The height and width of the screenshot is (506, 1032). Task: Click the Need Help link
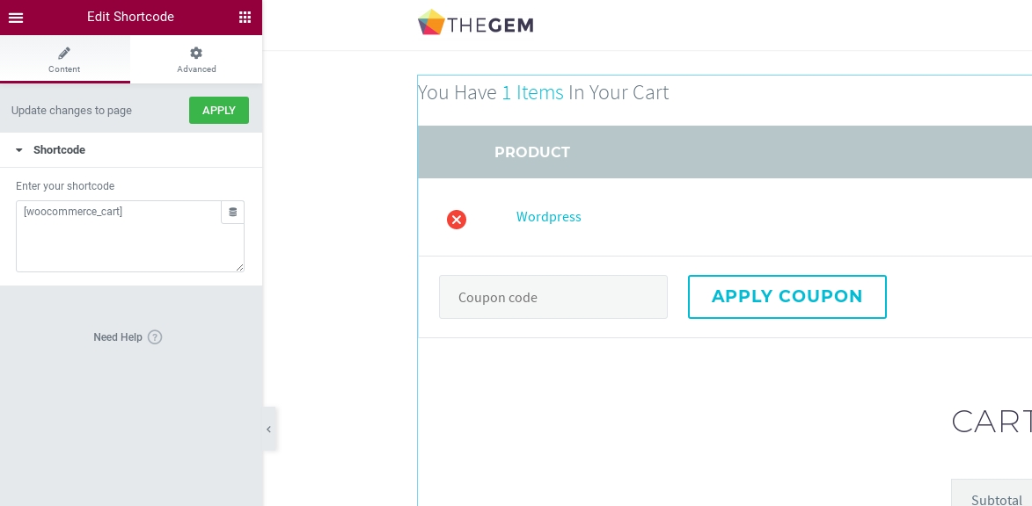[x=118, y=337]
